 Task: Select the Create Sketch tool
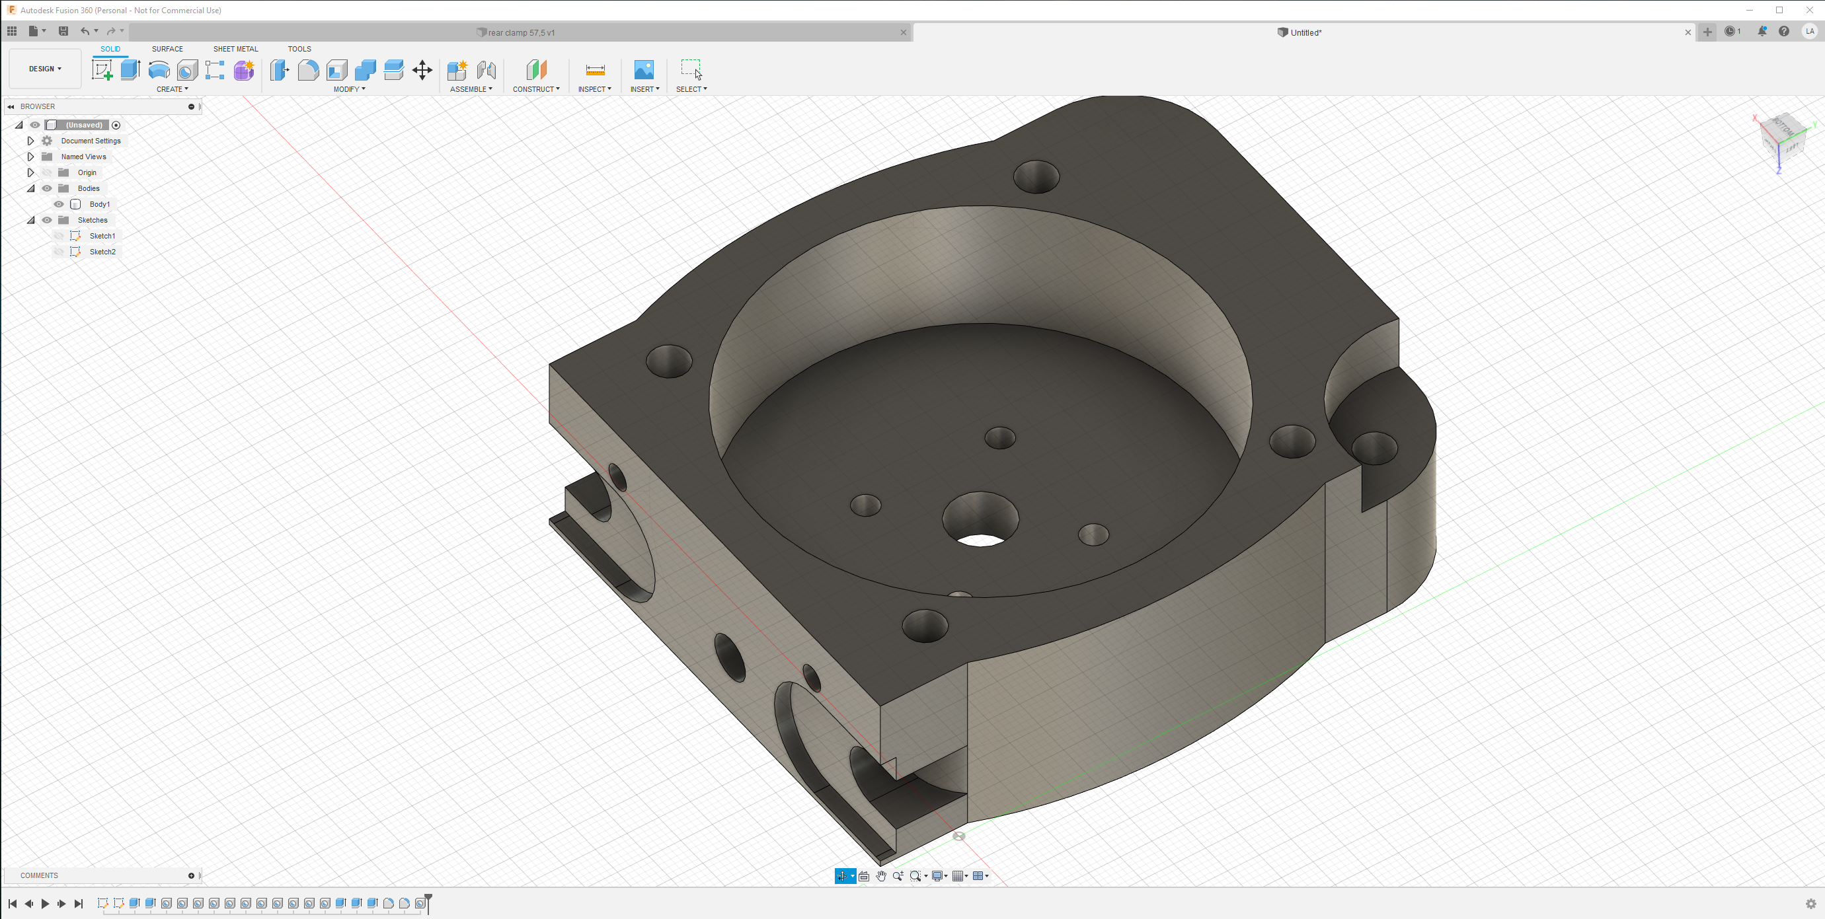pos(102,69)
